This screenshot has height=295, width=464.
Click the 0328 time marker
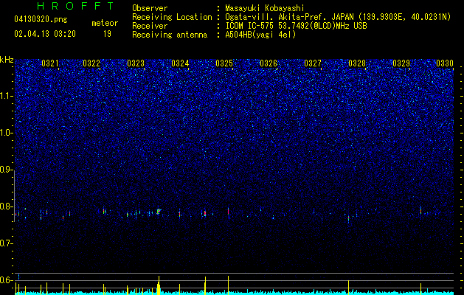click(x=357, y=63)
